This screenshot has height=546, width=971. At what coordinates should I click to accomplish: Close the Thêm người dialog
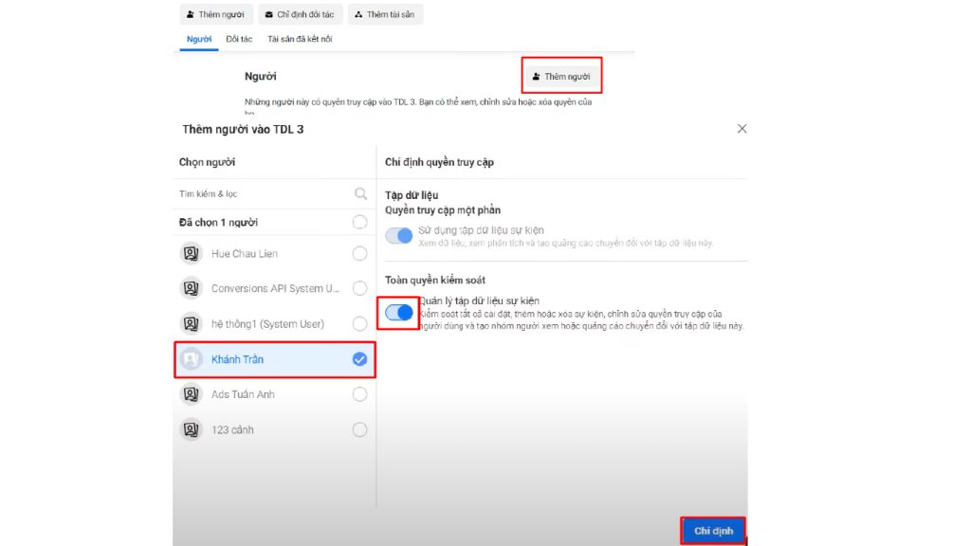tap(742, 129)
